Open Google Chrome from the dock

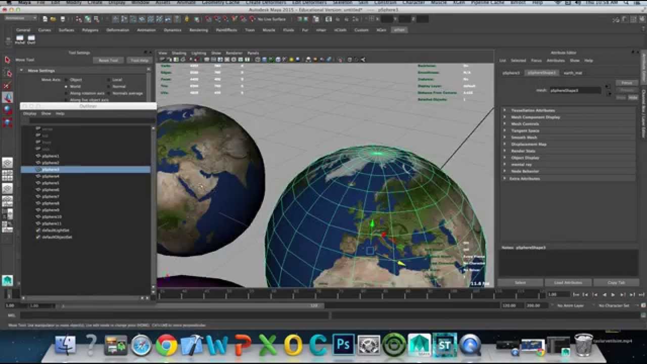166,345
